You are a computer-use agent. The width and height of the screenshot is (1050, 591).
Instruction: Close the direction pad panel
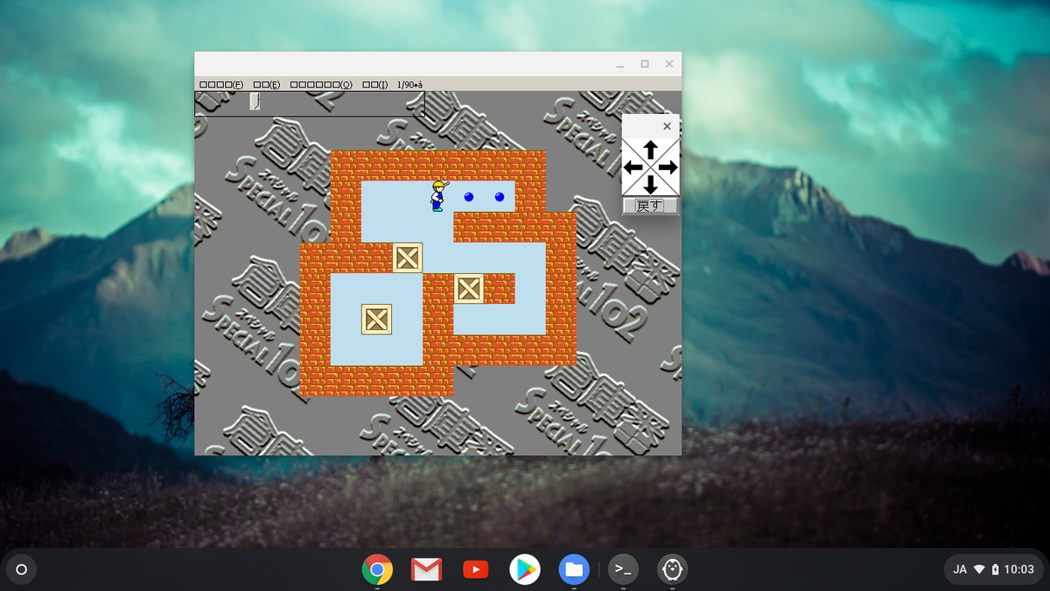667,126
